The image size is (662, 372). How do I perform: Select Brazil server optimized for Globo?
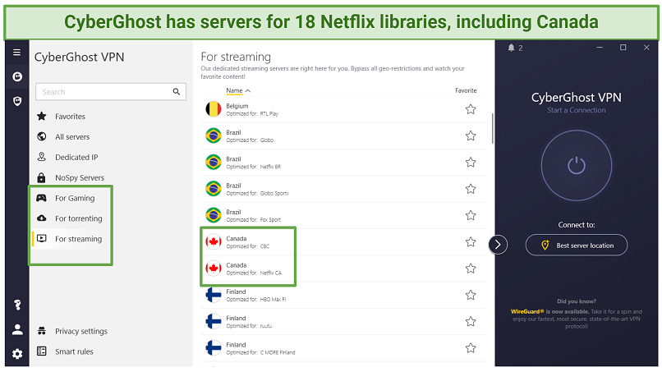coord(343,136)
